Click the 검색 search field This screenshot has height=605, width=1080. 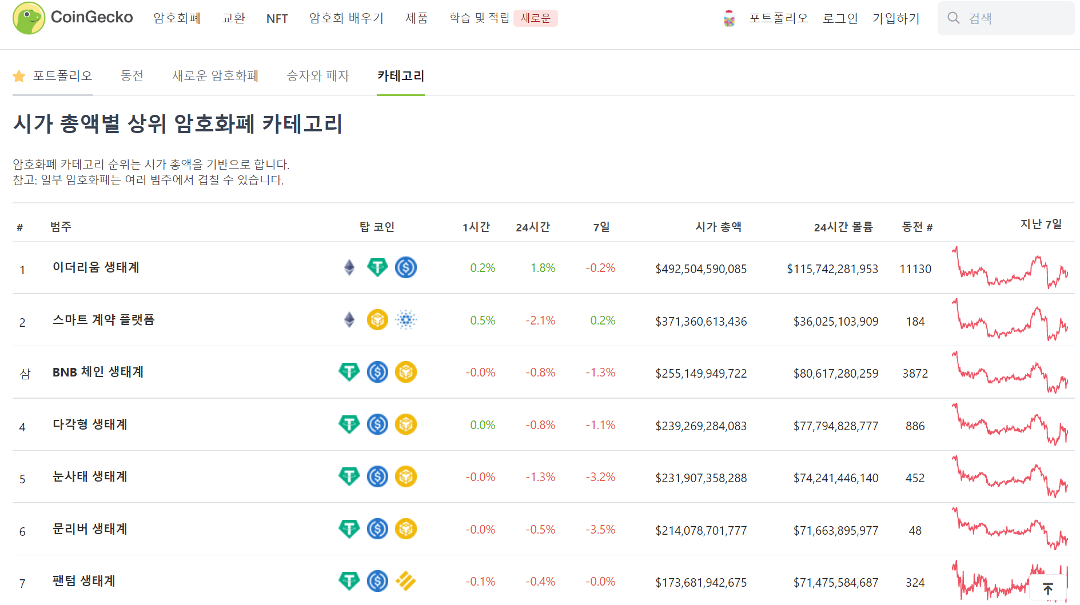[x=1006, y=18]
